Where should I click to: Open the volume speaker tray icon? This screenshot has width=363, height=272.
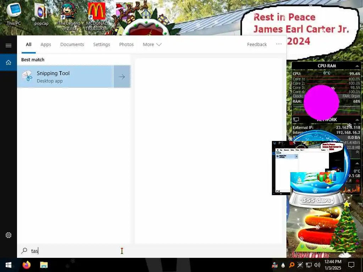317,265
